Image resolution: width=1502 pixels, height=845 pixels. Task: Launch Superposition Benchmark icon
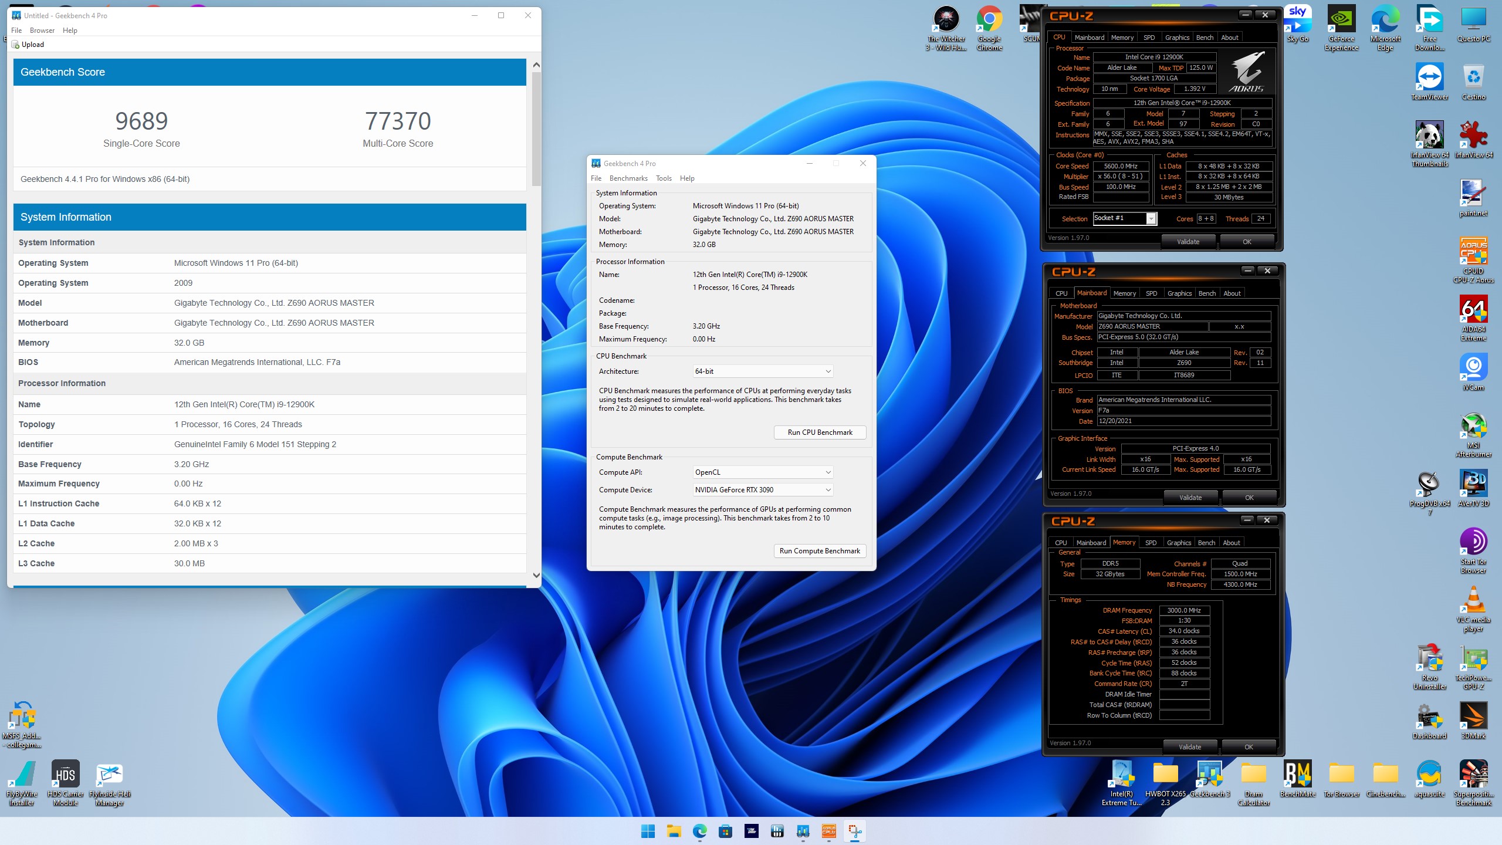1473,783
